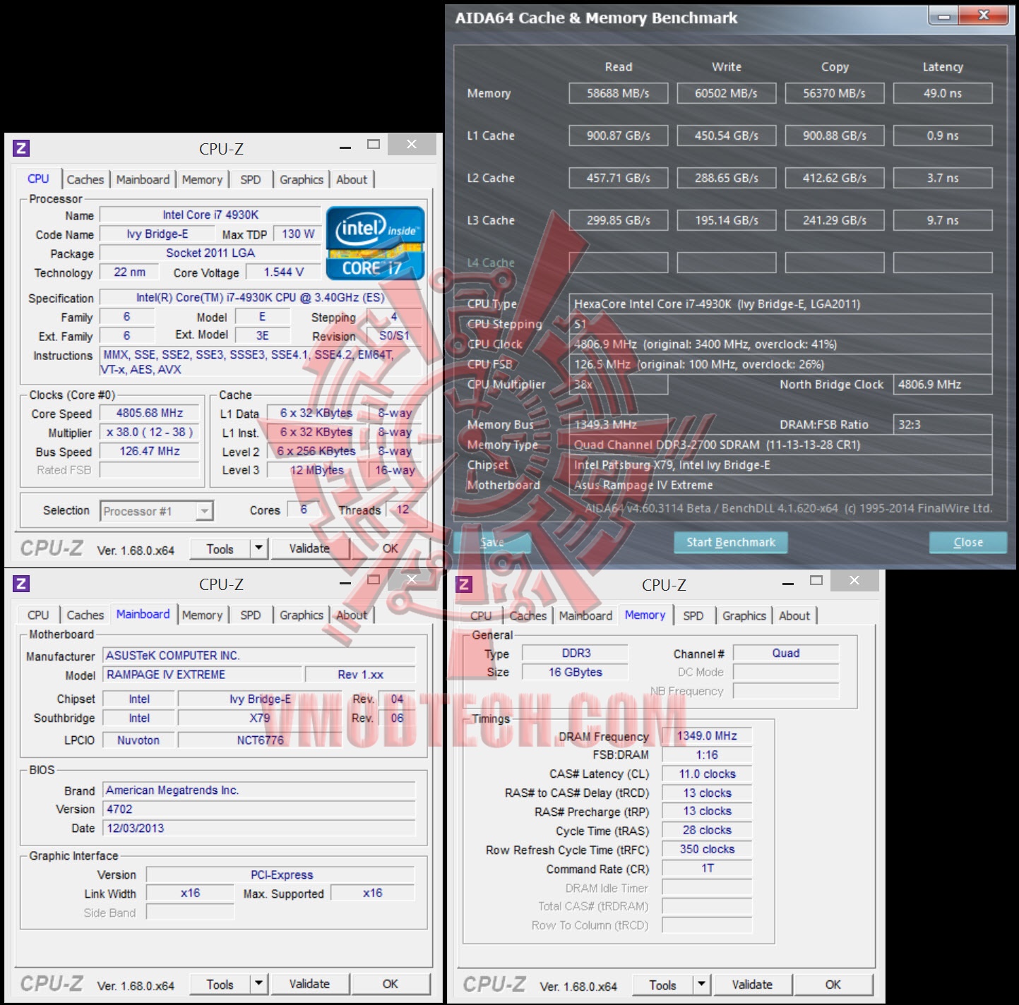Open About tab in the top CPU-Z window
The width and height of the screenshot is (1019, 1005).
tap(352, 180)
